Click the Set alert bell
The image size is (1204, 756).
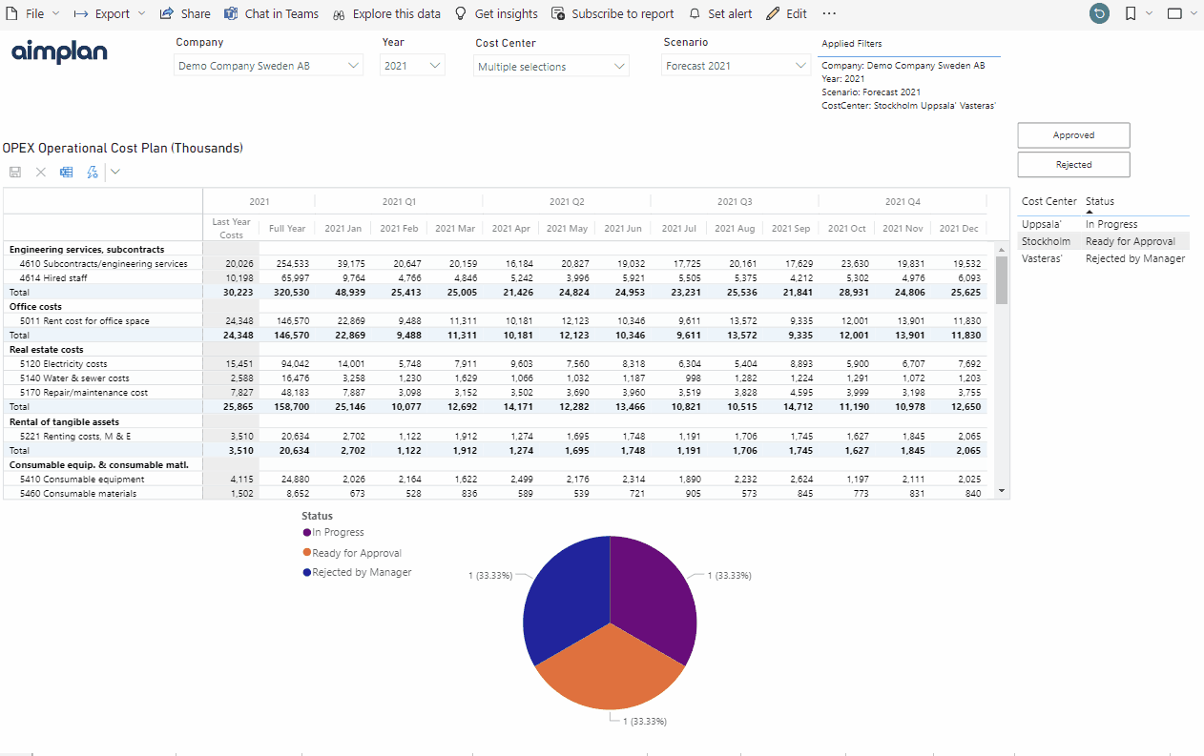(x=720, y=13)
